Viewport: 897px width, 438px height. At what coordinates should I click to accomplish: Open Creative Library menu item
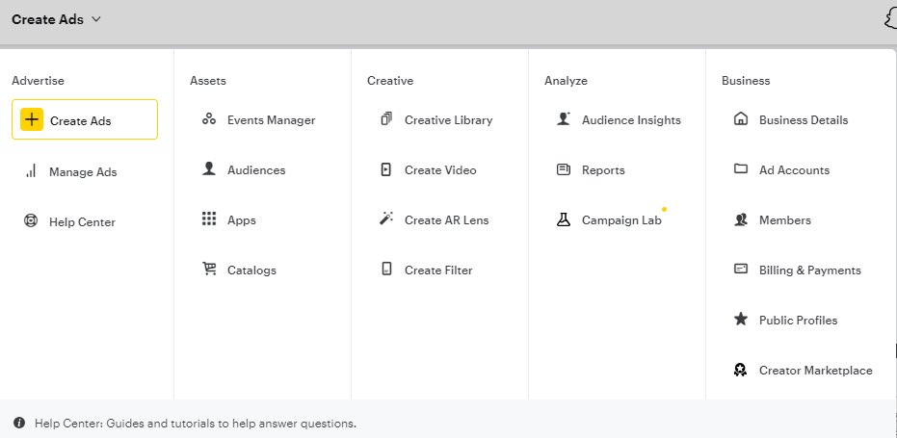(448, 120)
